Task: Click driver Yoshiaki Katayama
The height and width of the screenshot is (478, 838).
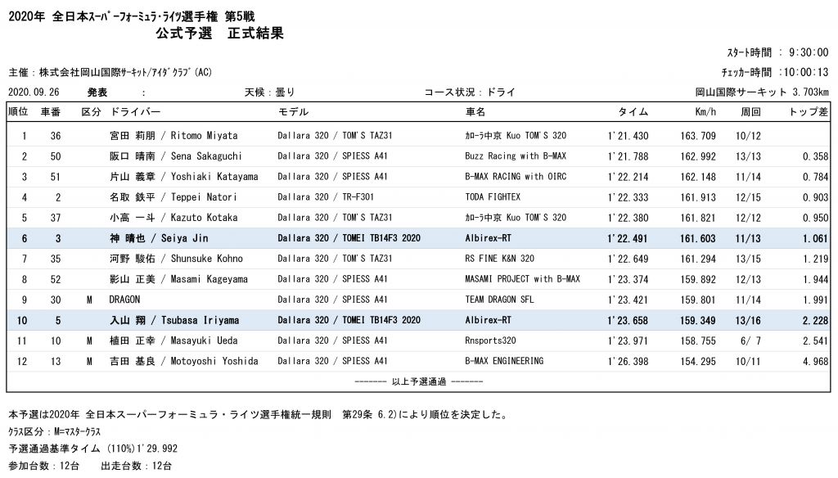Action: (x=184, y=177)
